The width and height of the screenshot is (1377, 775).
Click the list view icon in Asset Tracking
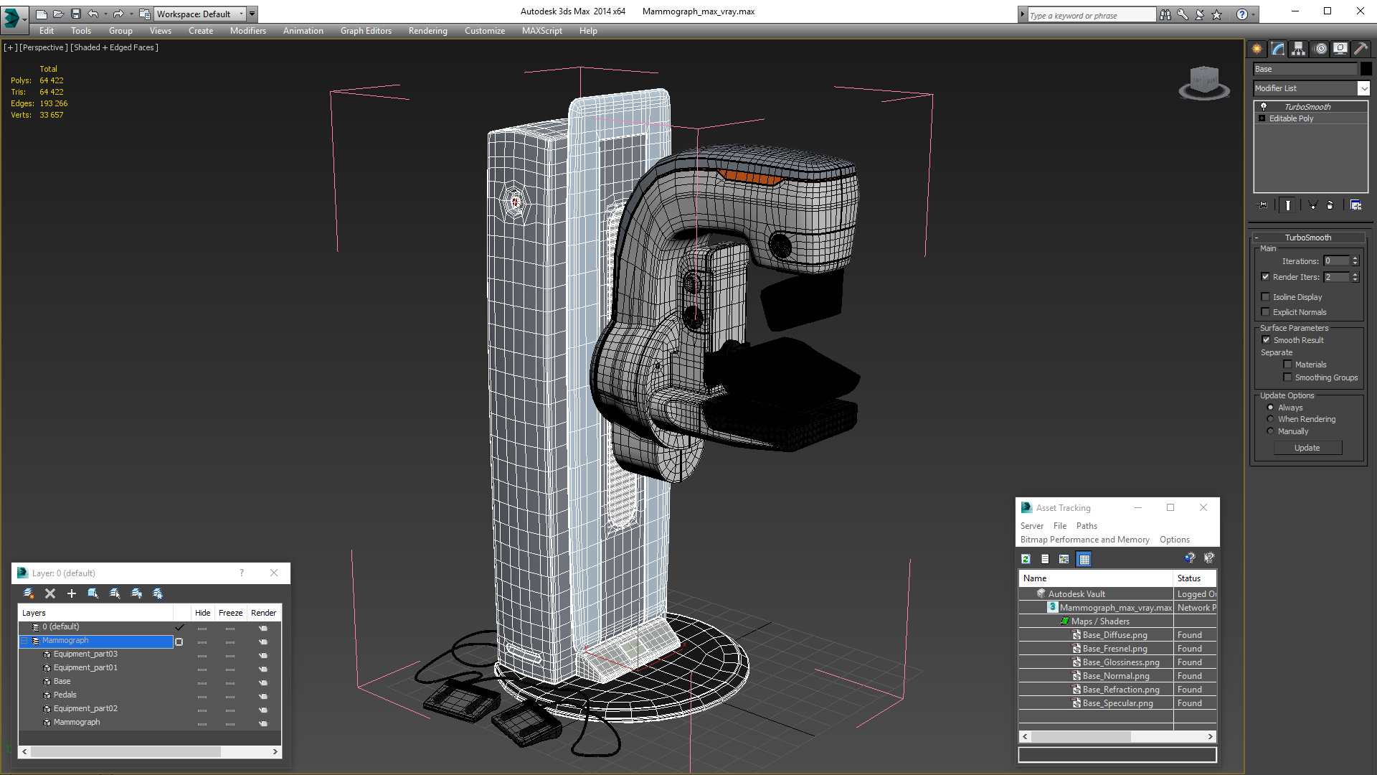(x=1044, y=558)
